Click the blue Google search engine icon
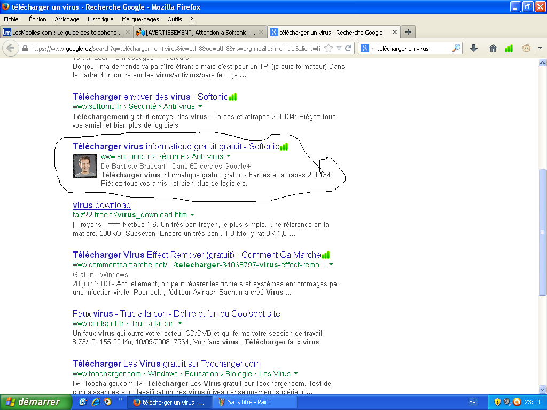Viewport: 547px width, 410px height. pos(364,48)
